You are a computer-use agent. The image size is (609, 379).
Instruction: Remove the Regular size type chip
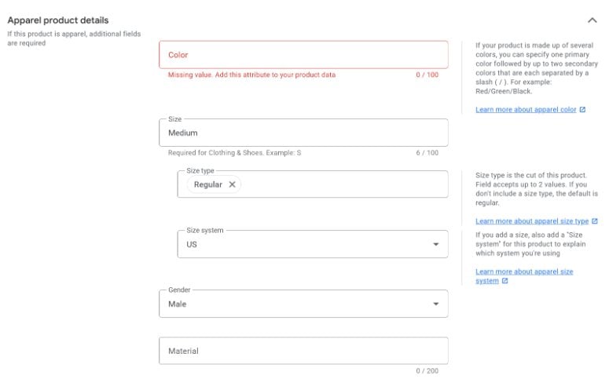pos(232,184)
